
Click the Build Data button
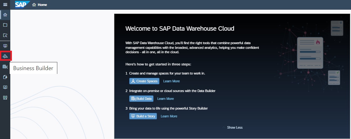click(141, 99)
